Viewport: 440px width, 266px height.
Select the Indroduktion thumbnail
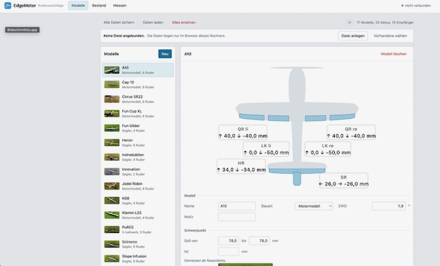(111, 157)
